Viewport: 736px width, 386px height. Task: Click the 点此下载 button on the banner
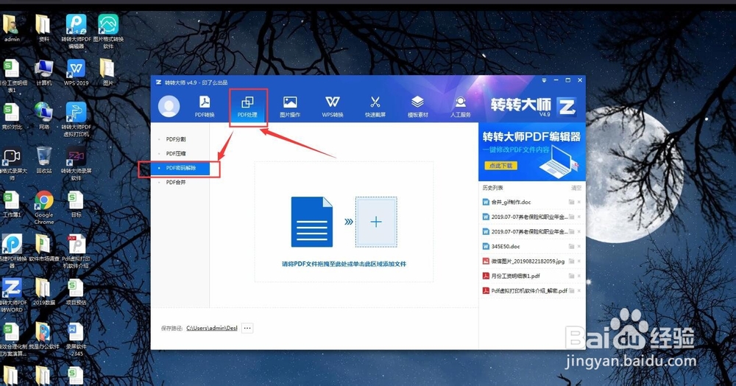click(x=500, y=166)
